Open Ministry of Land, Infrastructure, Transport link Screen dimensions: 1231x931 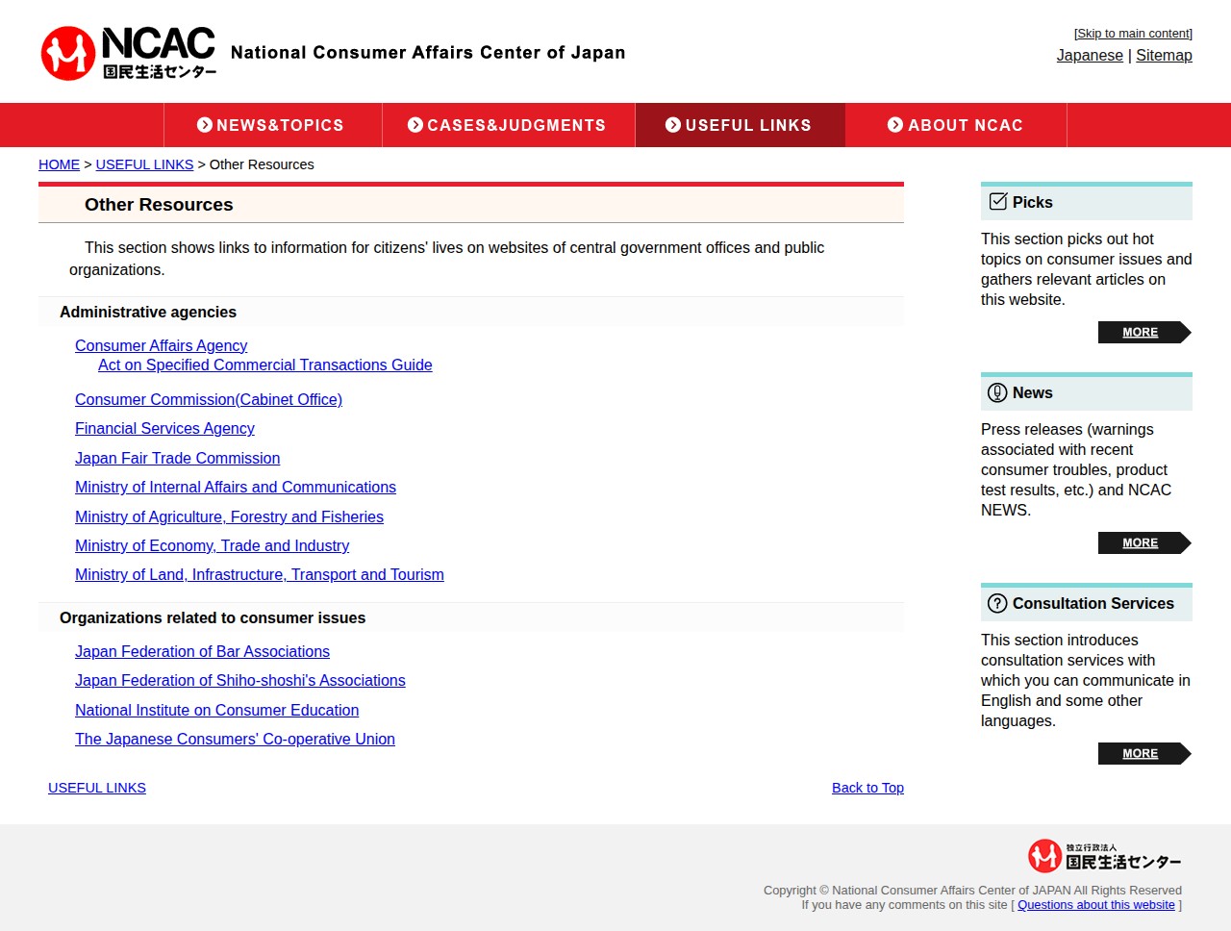(x=260, y=574)
